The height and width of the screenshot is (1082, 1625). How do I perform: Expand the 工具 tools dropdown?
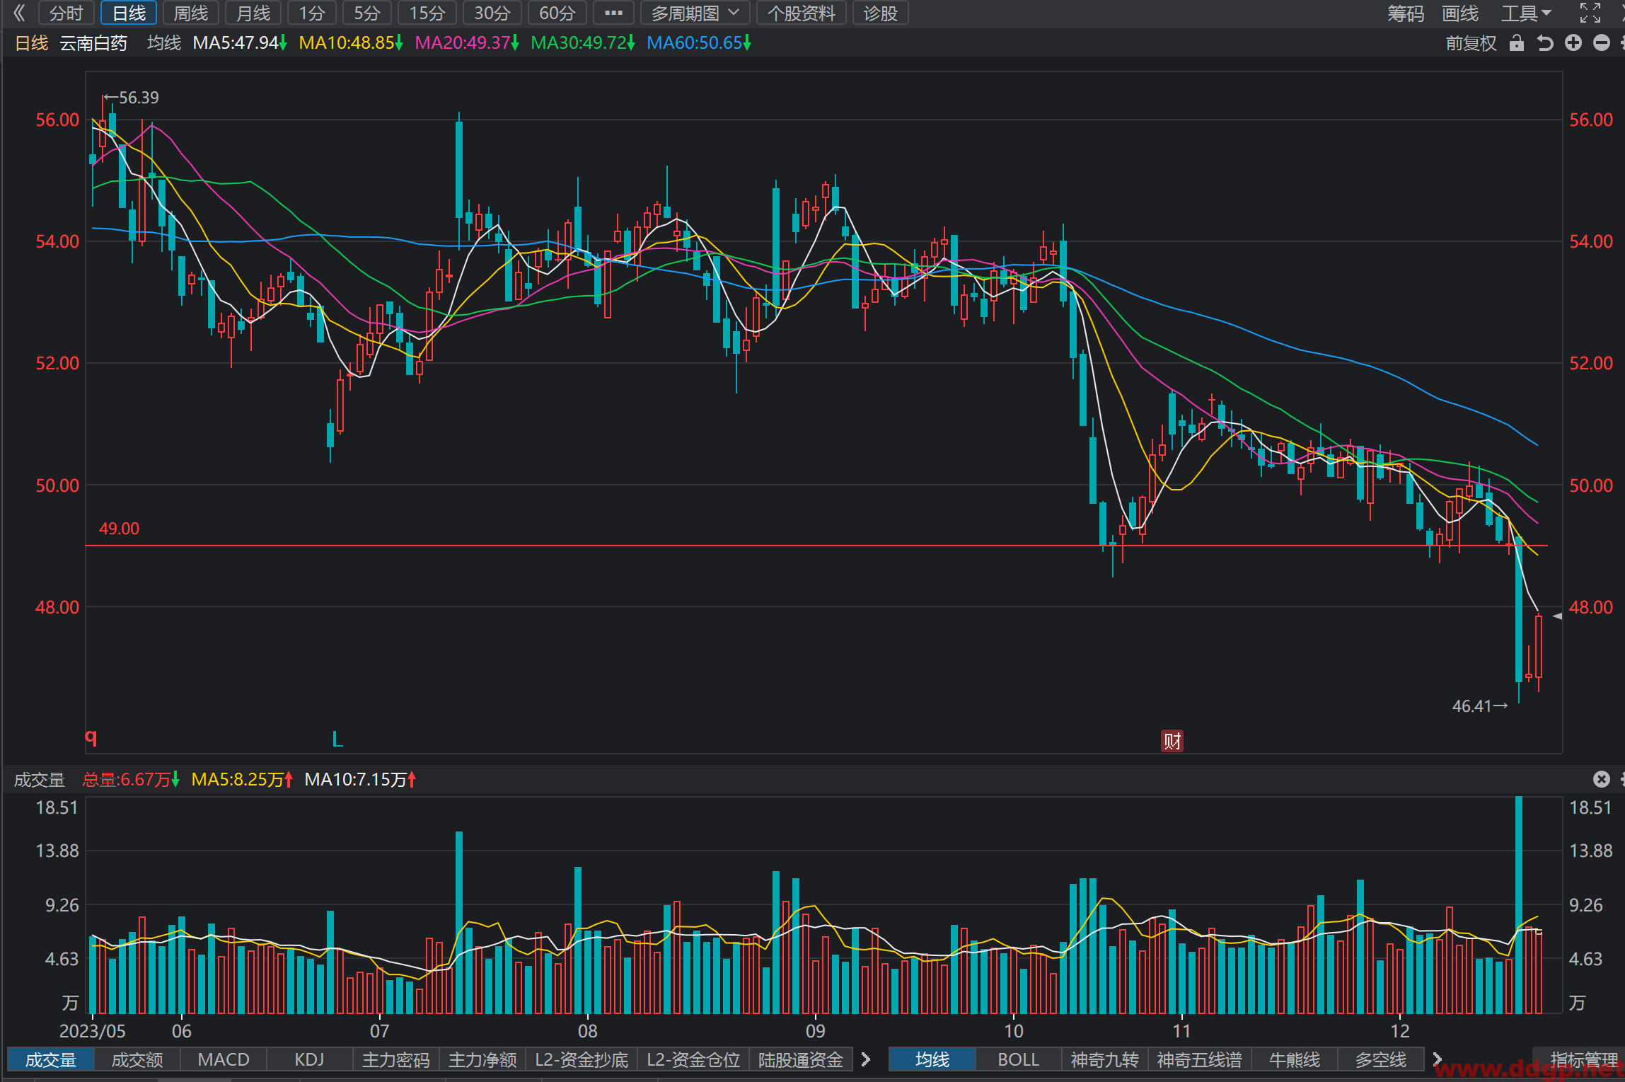[1527, 13]
